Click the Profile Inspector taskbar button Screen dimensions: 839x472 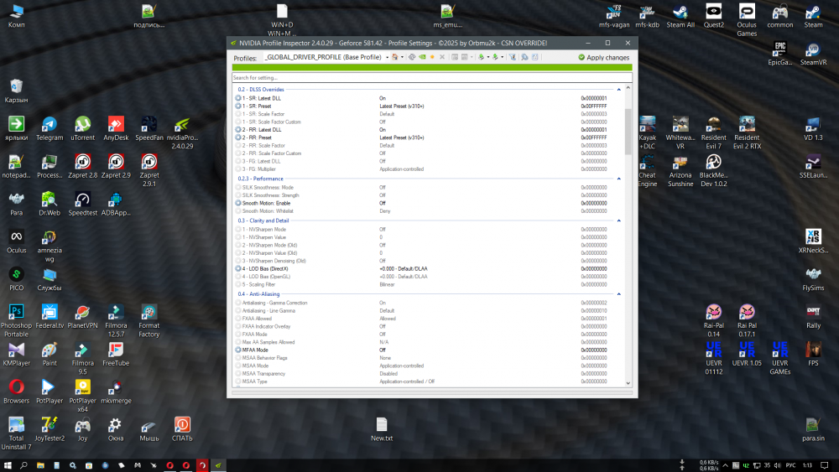click(218, 465)
